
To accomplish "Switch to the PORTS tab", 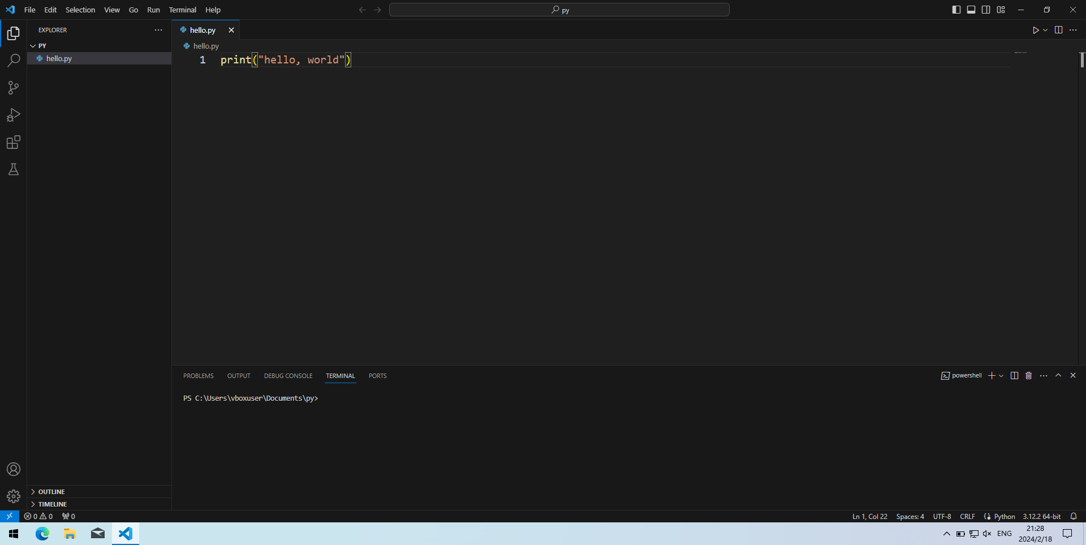I will [378, 376].
